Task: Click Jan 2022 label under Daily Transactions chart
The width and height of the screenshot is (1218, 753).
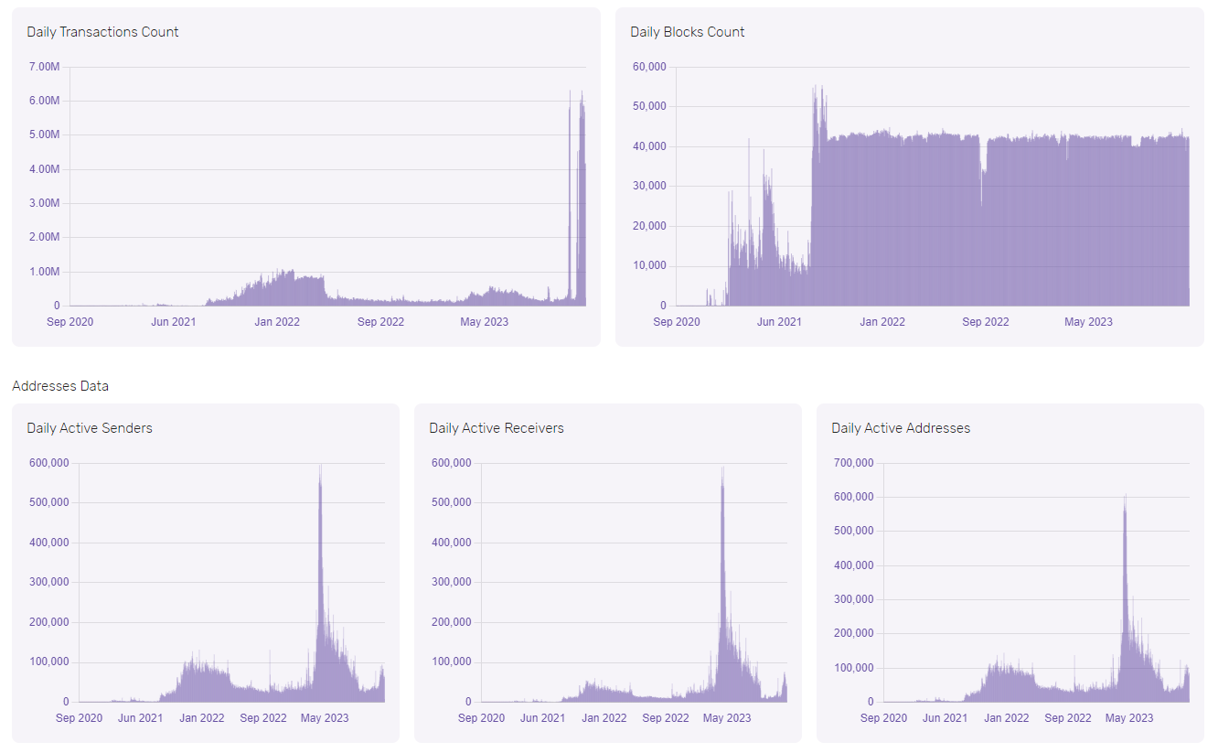Action: [x=277, y=322]
